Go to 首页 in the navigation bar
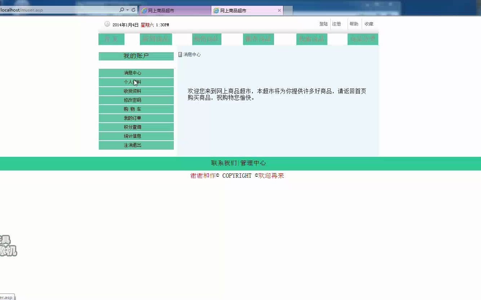 tap(111, 39)
